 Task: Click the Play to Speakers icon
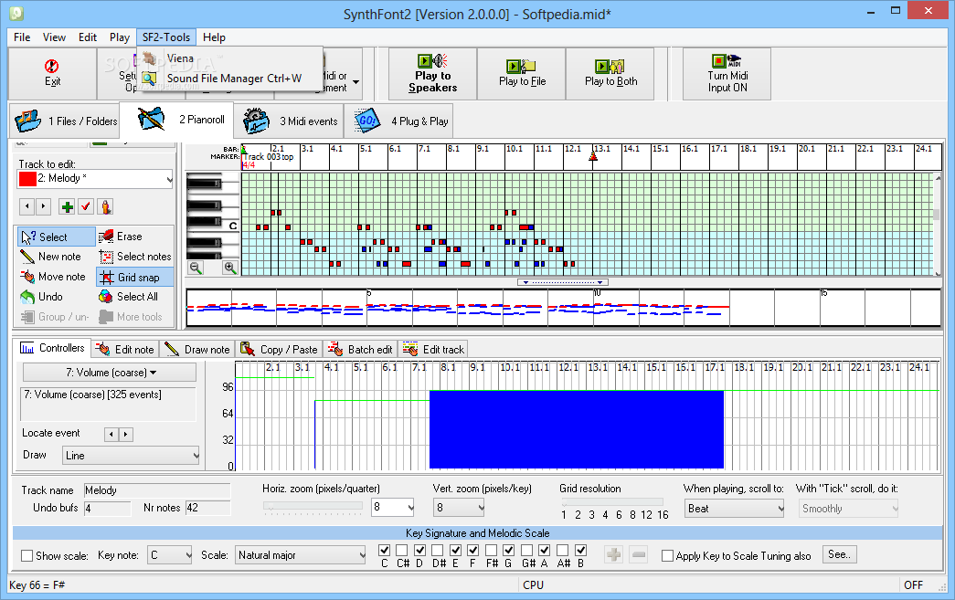(x=432, y=61)
